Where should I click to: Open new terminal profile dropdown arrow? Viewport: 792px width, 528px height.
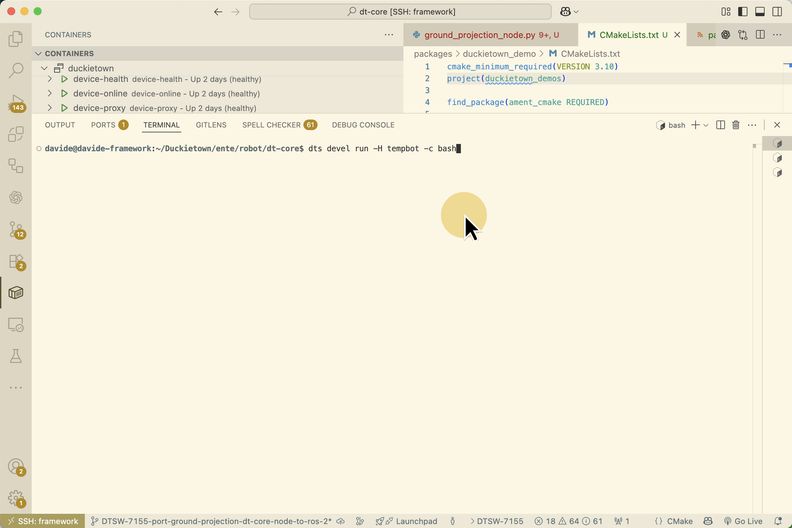[706, 125]
